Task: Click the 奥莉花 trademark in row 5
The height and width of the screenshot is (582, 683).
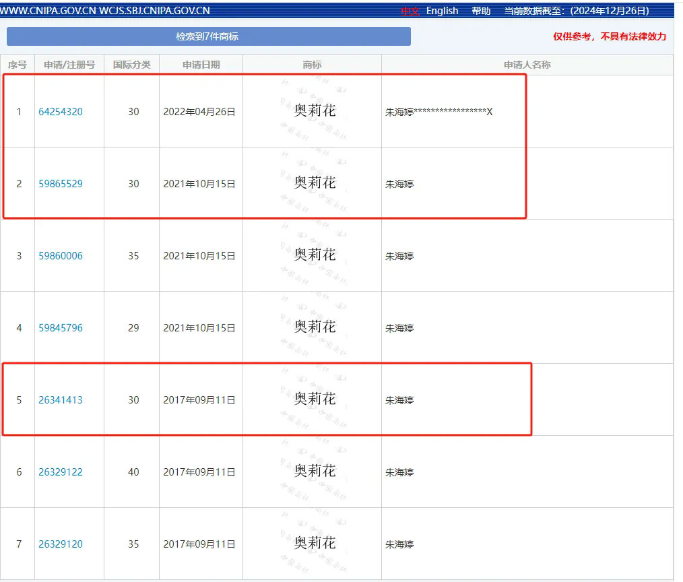Action: click(315, 399)
